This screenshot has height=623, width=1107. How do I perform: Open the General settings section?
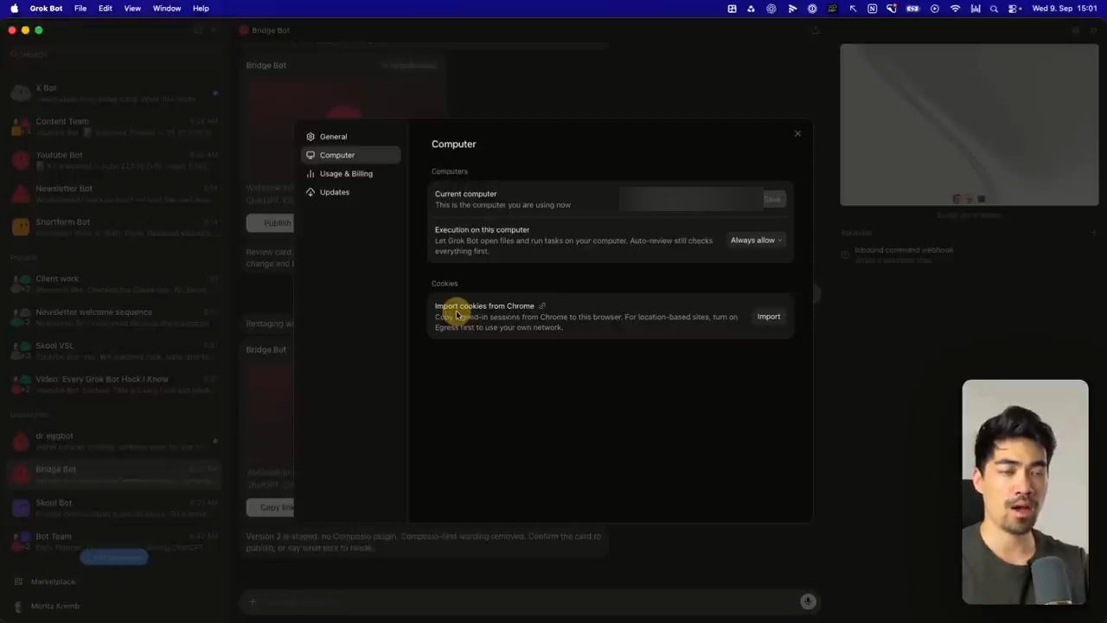pos(350,137)
